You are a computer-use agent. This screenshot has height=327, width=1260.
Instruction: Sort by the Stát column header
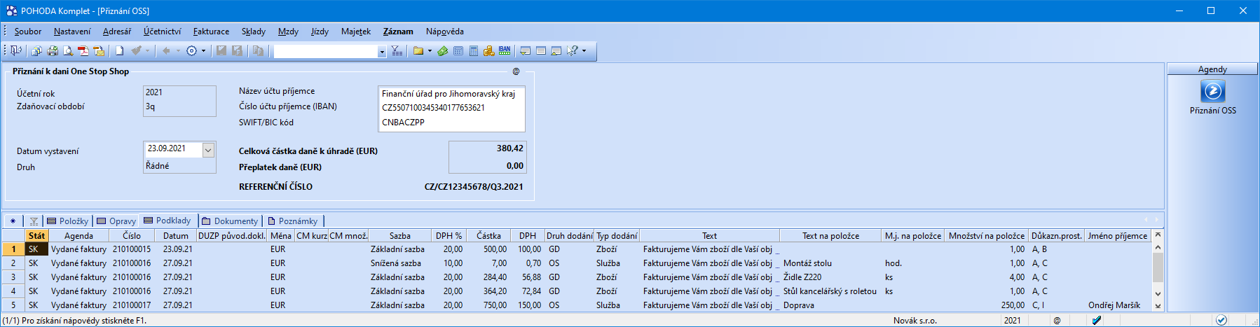click(x=36, y=236)
